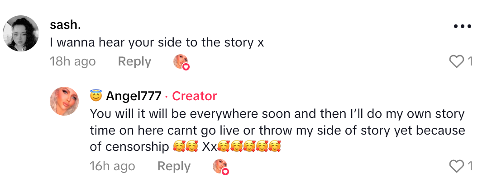Click the creator-liked badge beside sash.'s Reply
This screenshot has height=187, width=487.
(181, 62)
